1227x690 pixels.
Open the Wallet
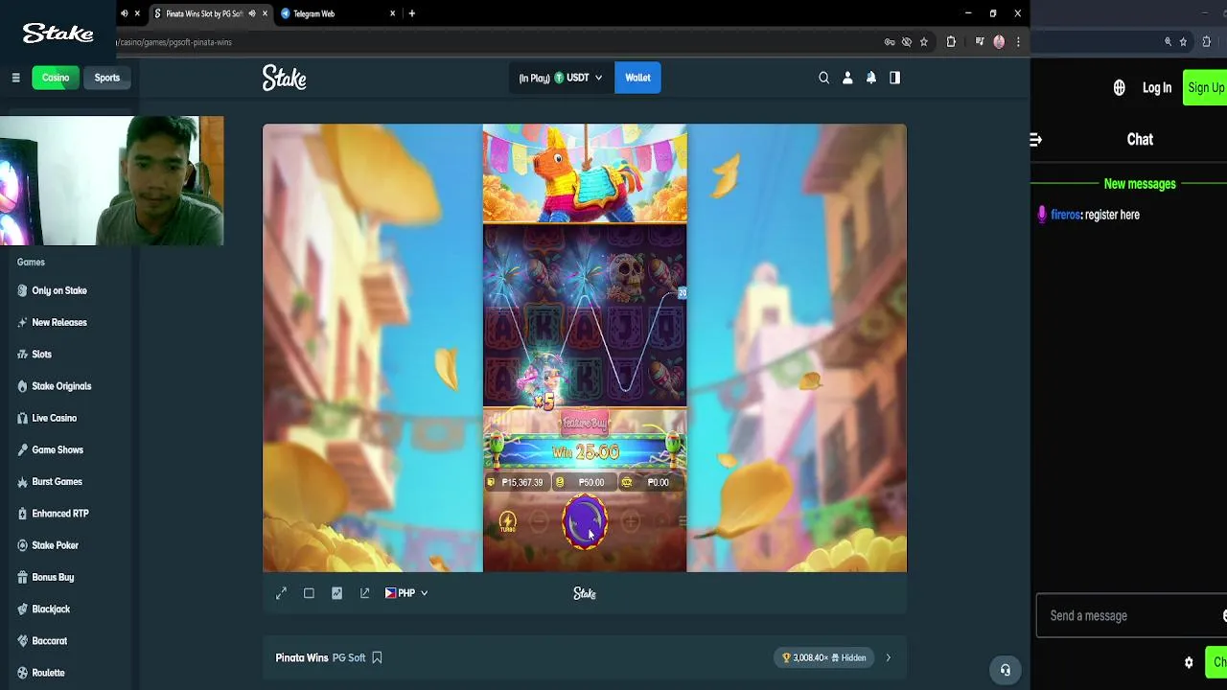637,78
